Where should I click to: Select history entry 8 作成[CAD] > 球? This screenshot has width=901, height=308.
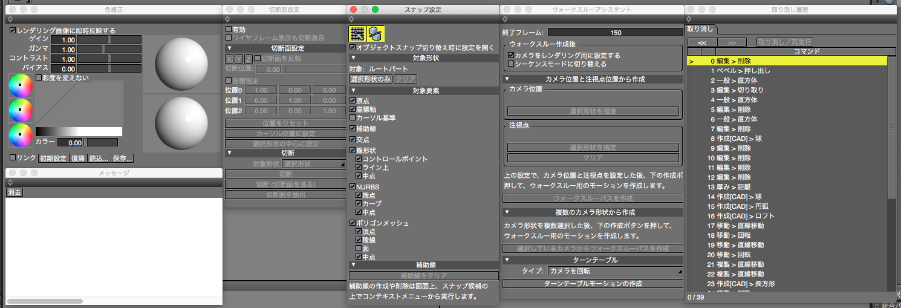click(x=736, y=139)
